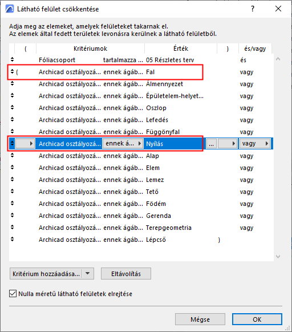292x332 pixels.
Task: Click reorder handle of Fóliacsoport row
Action: pos(13,60)
